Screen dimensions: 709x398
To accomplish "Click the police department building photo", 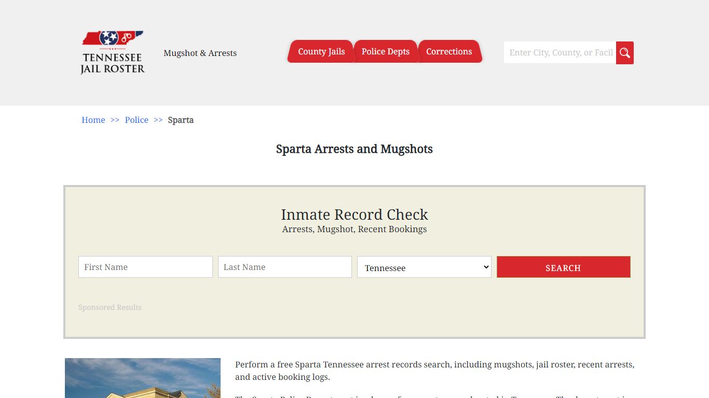I will tap(143, 378).
